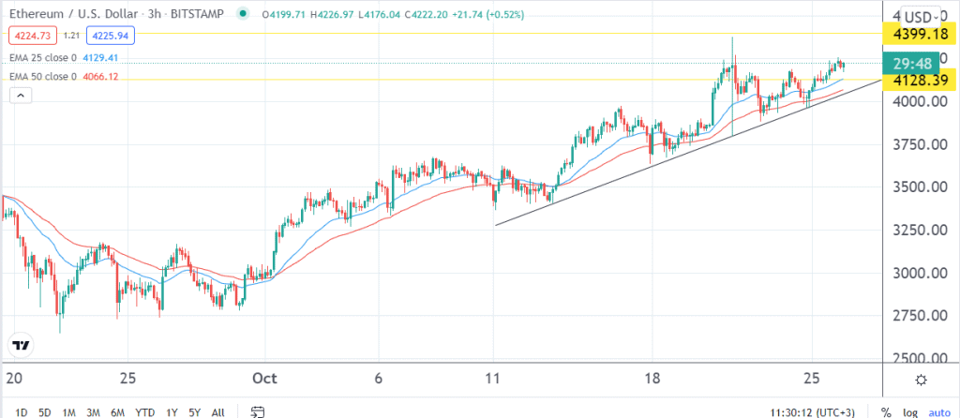960x418 pixels.
Task: Select the EMA 50 close indicator legend
Action: click(43, 77)
